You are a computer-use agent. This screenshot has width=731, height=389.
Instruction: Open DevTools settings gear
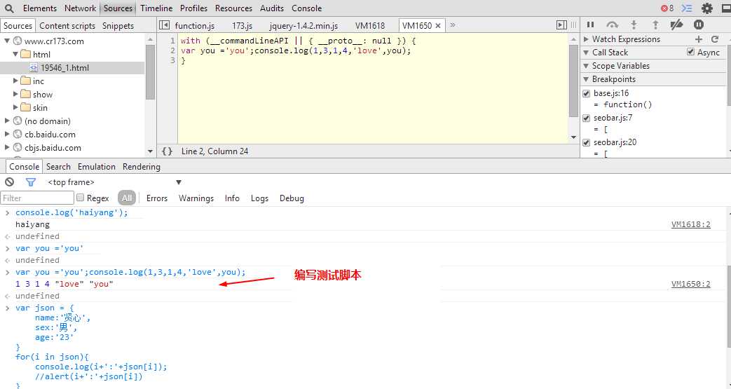point(707,8)
